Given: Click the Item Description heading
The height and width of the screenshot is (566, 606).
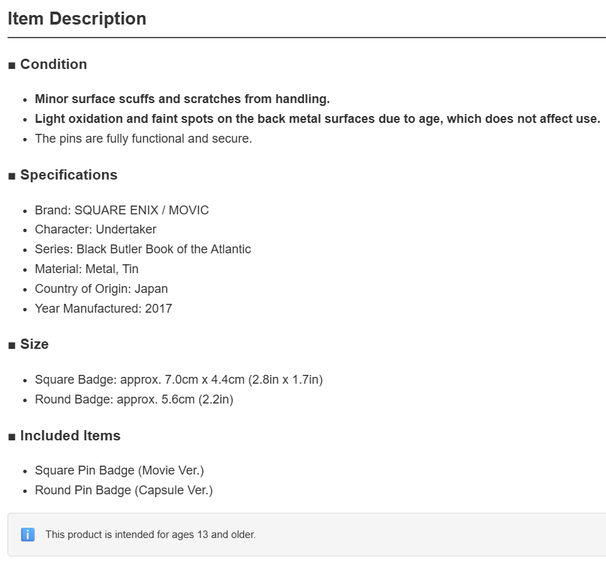Looking at the screenshot, I should (77, 19).
